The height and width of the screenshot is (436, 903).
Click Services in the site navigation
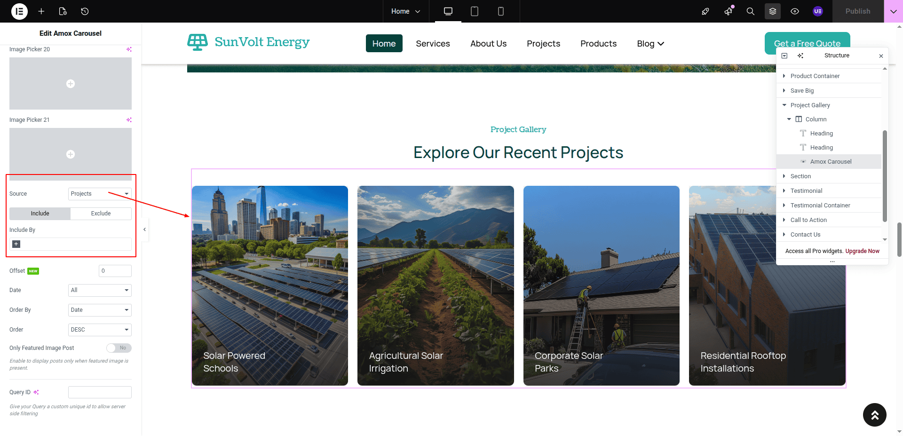tap(433, 44)
